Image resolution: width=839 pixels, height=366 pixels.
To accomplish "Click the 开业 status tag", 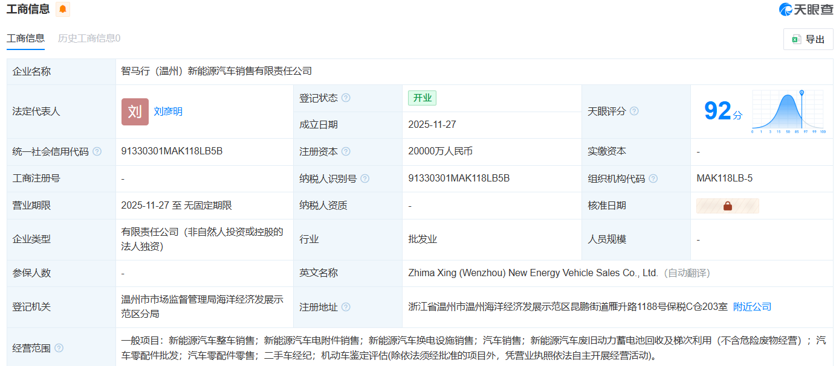I will 422,98.
